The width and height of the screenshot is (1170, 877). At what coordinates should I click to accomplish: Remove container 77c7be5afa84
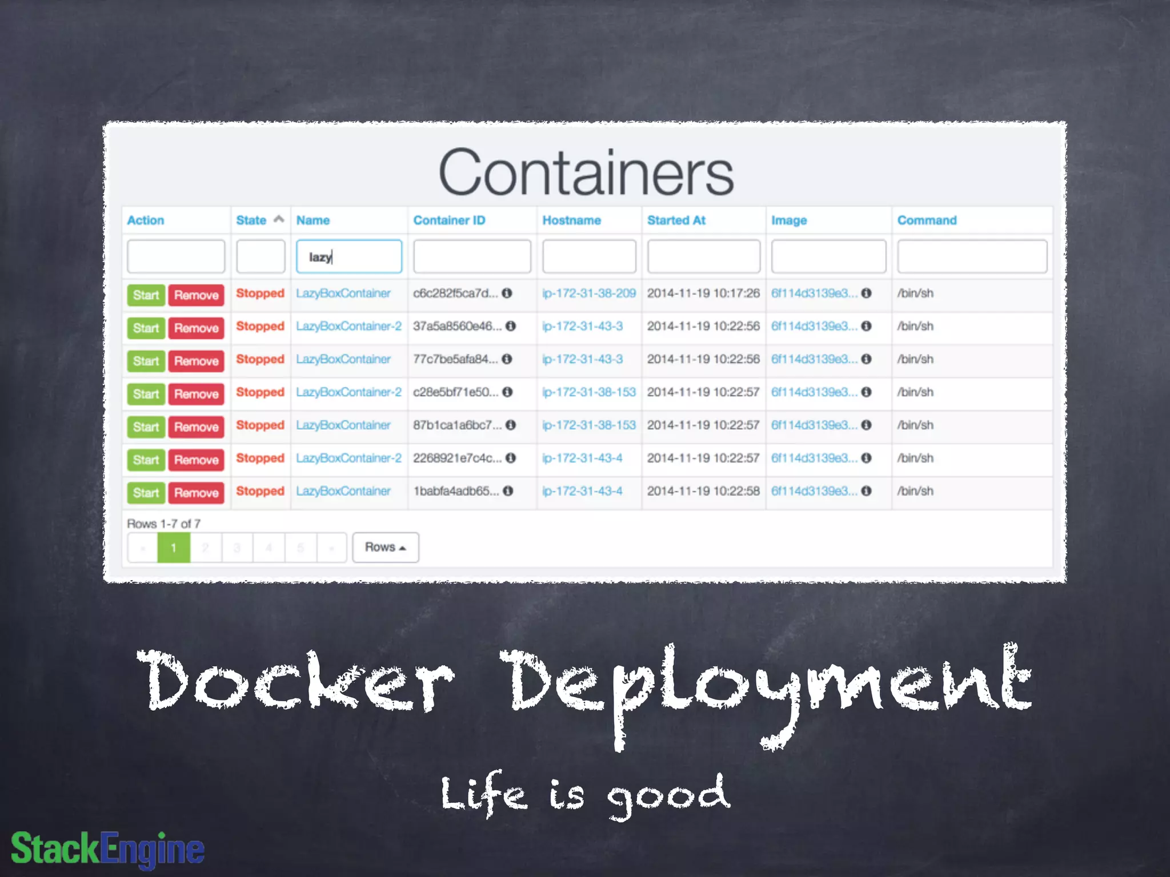click(x=196, y=361)
